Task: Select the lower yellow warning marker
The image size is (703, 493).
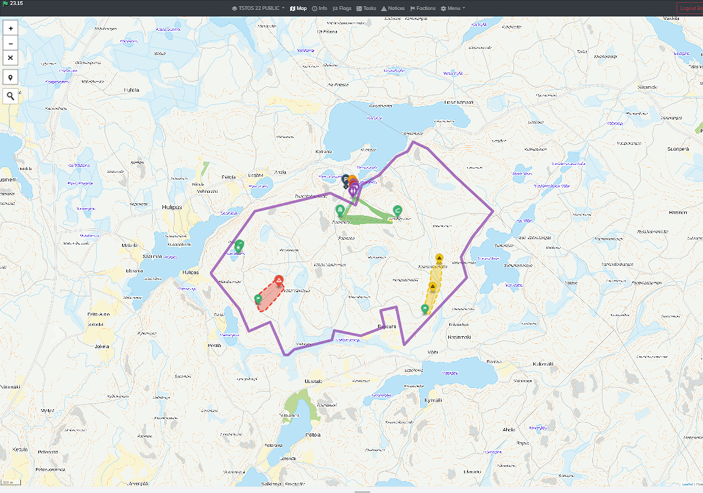Action: tap(433, 286)
